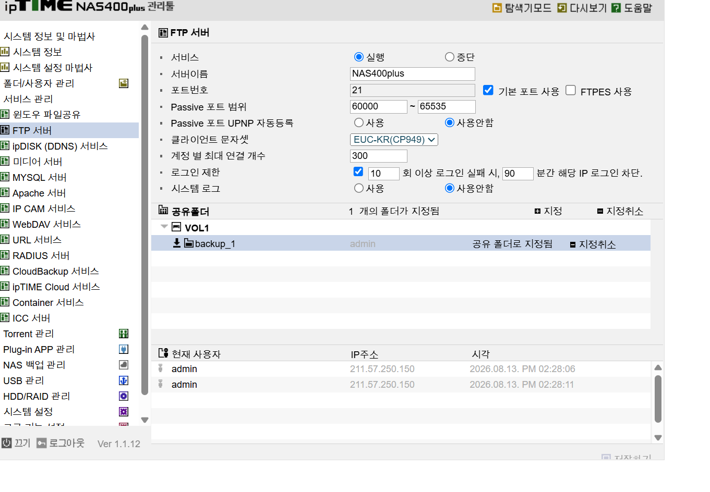Click the HDD/RAID 관리 section icon
Screen dimensions: 710x492
(x=124, y=396)
